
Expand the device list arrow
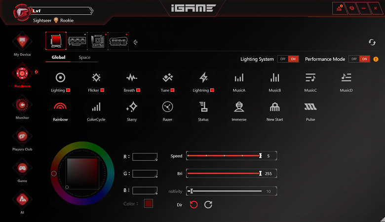135,42
